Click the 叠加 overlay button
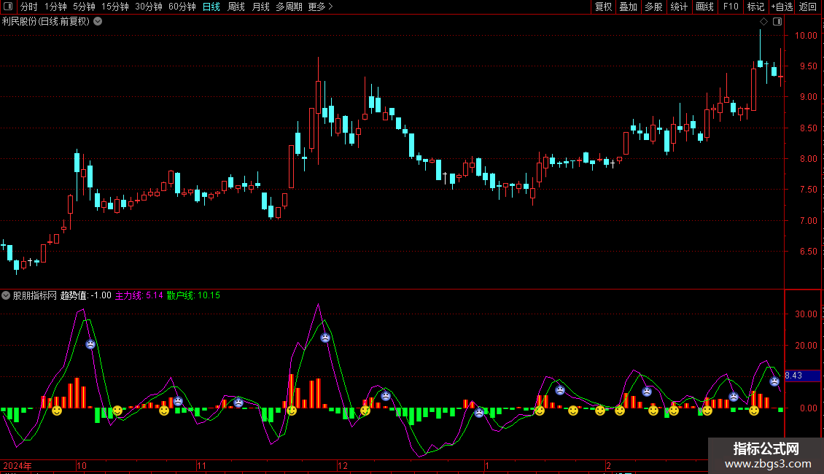 (x=629, y=7)
